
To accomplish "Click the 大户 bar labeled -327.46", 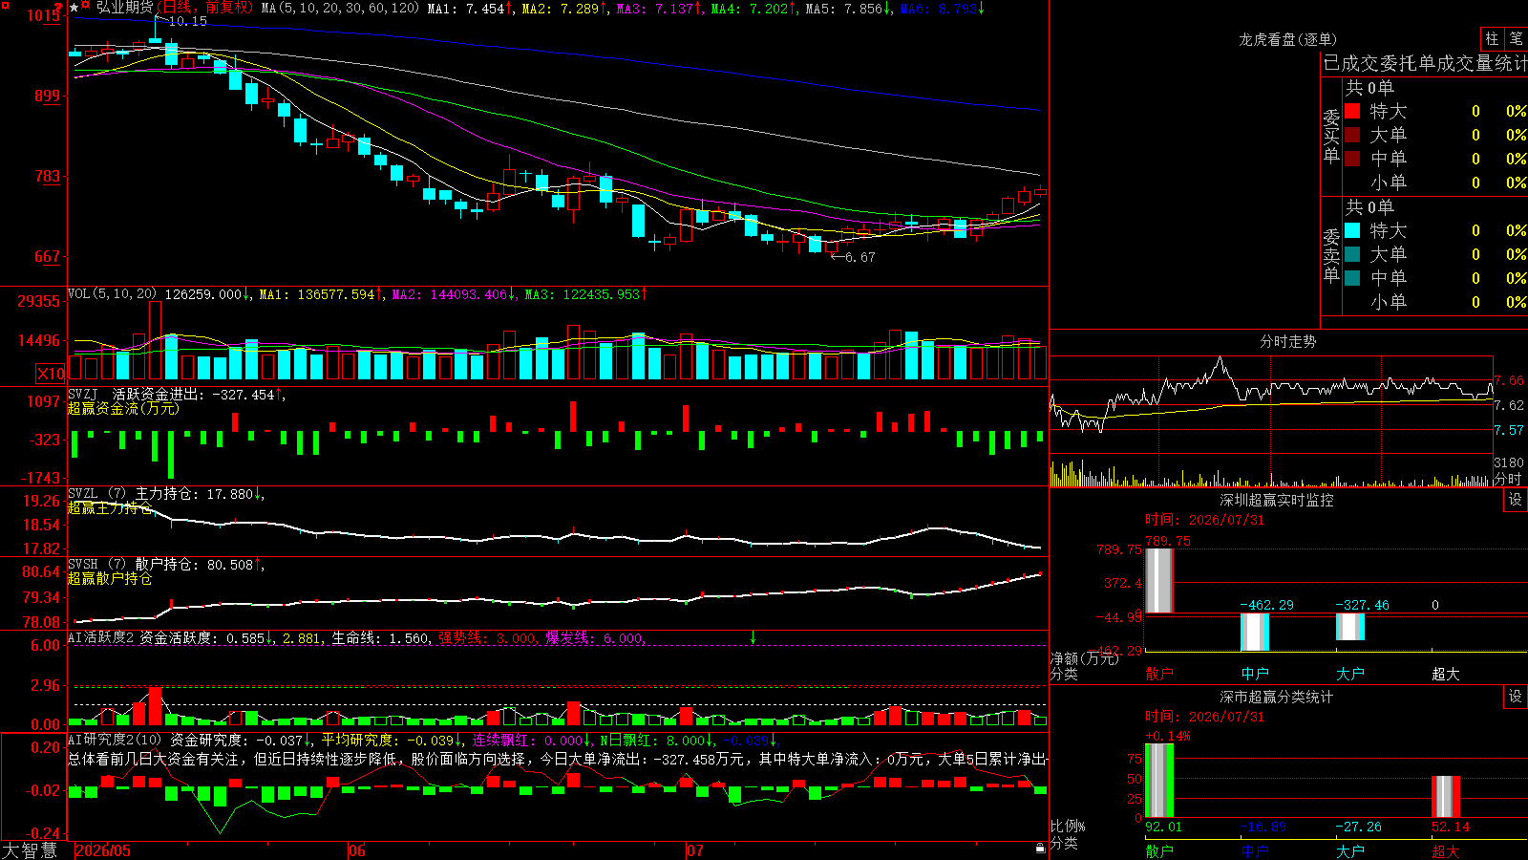I will [x=1349, y=627].
